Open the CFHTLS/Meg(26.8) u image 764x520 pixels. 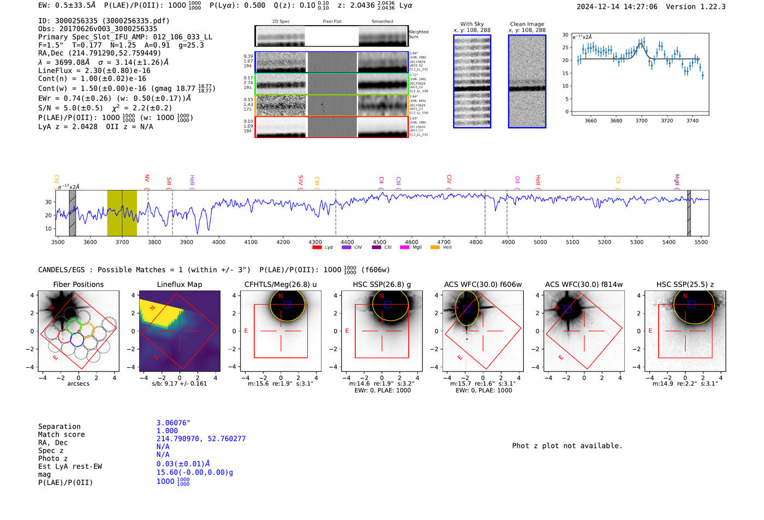(281, 331)
